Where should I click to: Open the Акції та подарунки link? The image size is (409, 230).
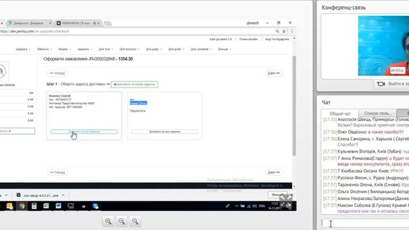tap(277, 39)
